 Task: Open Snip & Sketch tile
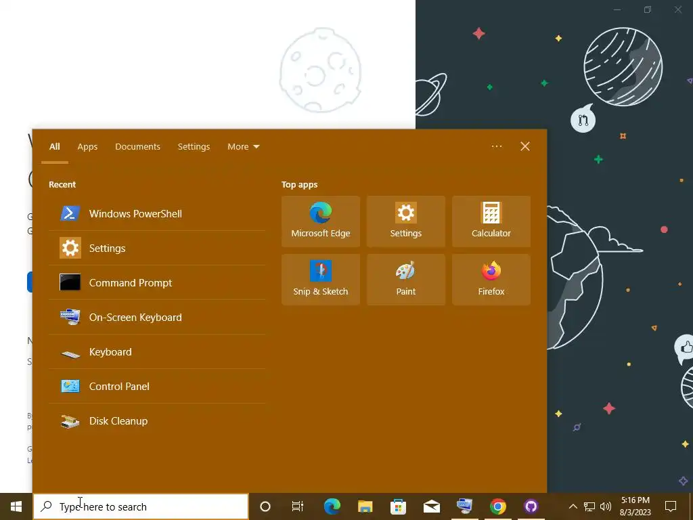pyautogui.click(x=320, y=280)
